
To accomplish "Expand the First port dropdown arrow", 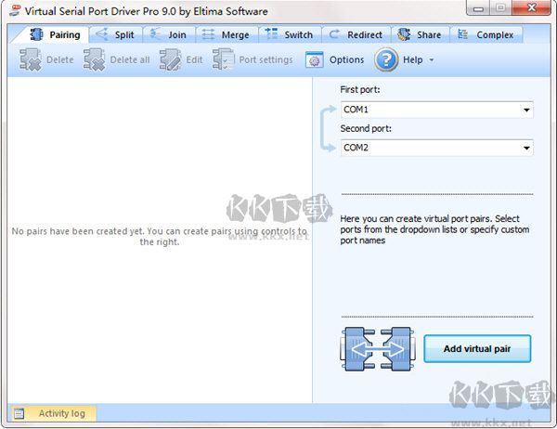I will pyautogui.click(x=526, y=110).
